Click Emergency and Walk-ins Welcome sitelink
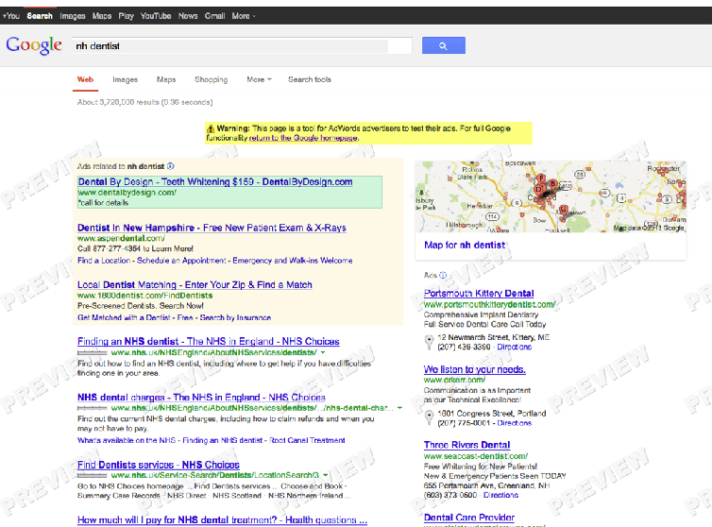Viewport: 712px width, 527px height. (x=293, y=261)
